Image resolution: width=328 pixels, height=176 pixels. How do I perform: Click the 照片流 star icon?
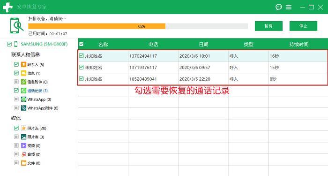coord(23,128)
